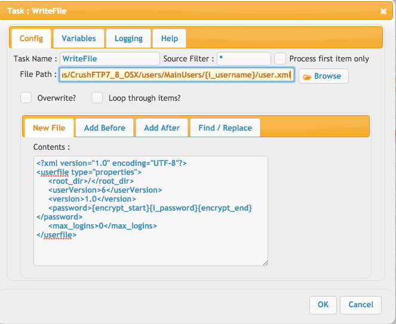This screenshot has height=324, width=396.
Task: Open the Logging tab
Action: [128, 38]
